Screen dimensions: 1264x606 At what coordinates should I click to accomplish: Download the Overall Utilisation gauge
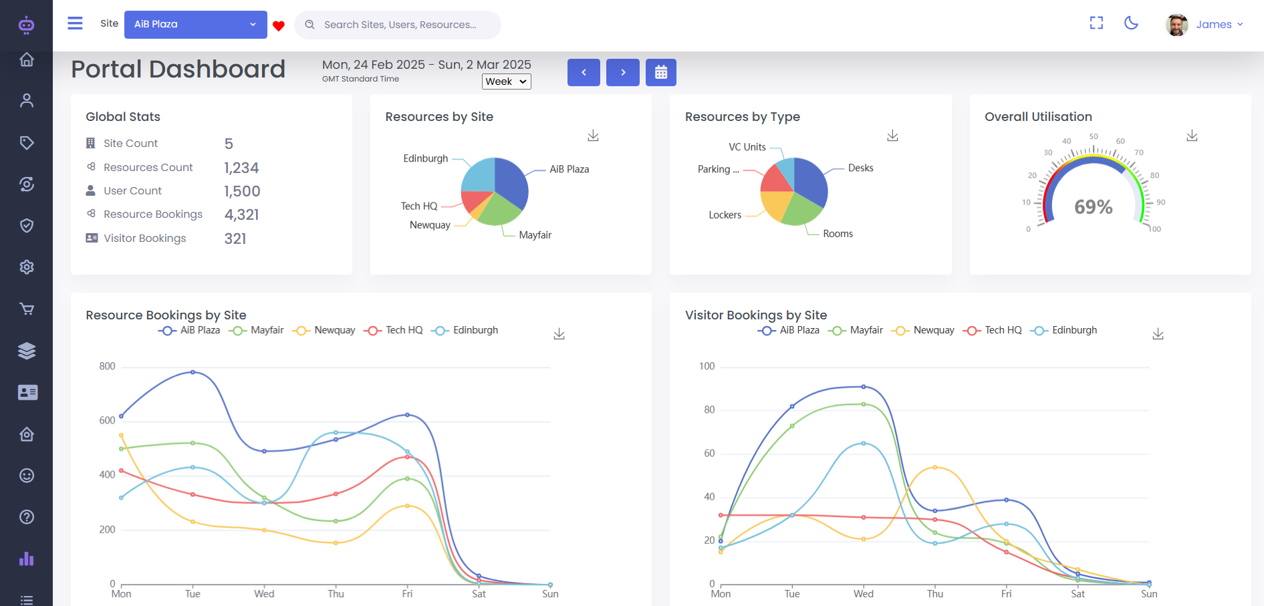1192,136
